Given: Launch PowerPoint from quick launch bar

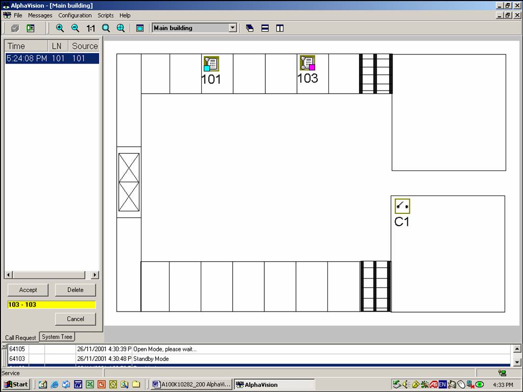Looking at the screenshot, I should pos(101,384).
